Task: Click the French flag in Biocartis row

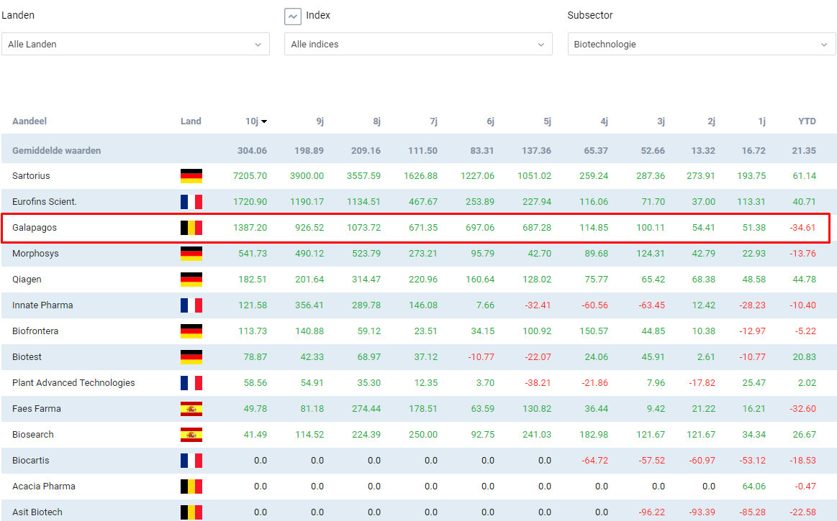Action: pos(191,460)
